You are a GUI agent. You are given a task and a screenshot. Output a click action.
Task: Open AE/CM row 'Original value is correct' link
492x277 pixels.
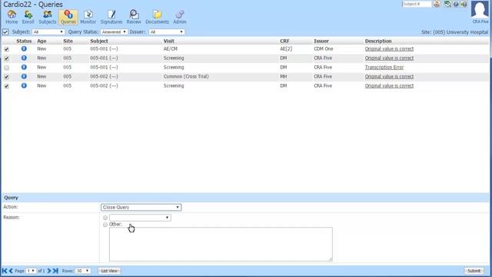(389, 49)
